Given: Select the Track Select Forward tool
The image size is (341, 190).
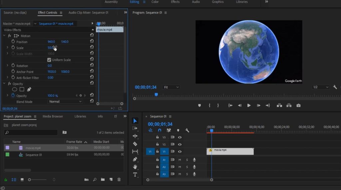Looking at the screenshot, I should click(x=135, y=128).
